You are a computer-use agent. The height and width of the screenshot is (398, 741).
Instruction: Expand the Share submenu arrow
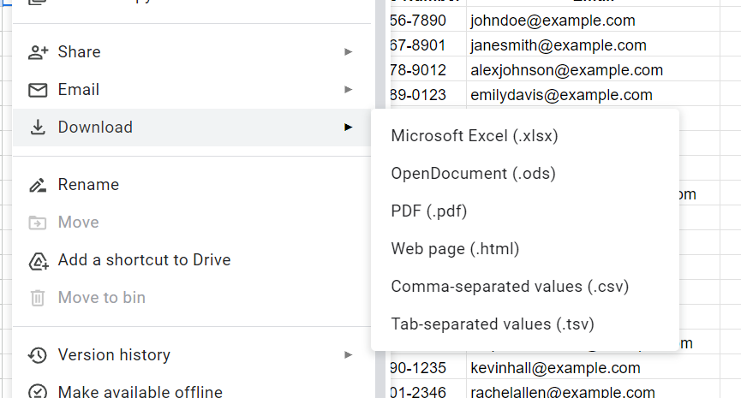(x=348, y=52)
